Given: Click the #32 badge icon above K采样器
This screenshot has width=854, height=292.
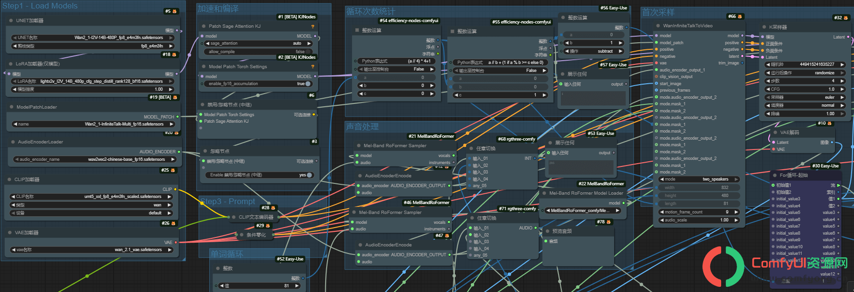Looking at the screenshot, I should [846, 18].
